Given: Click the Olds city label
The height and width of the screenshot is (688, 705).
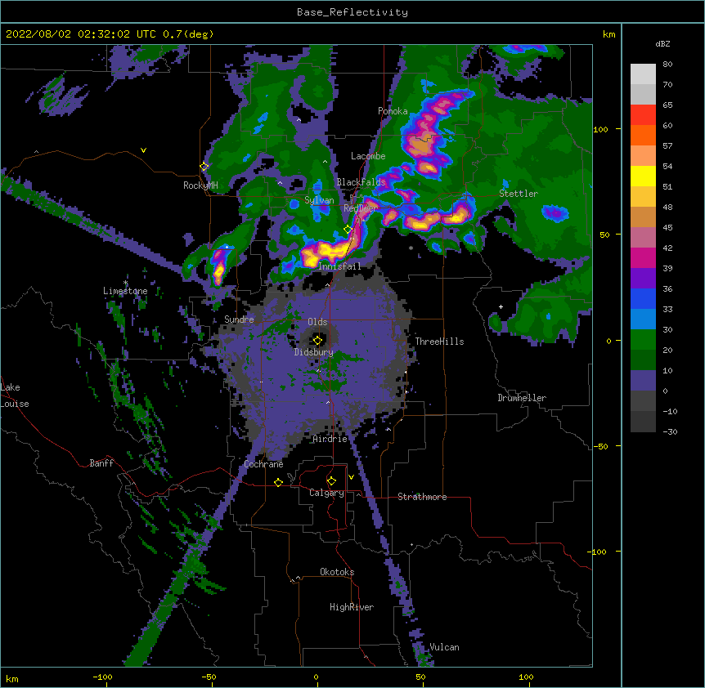Looking at the screenshot, I should point(317,322).
